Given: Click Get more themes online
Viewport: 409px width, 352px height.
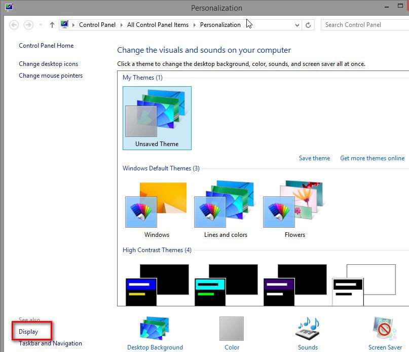Looking at the screenshot, I should [372, 158].
